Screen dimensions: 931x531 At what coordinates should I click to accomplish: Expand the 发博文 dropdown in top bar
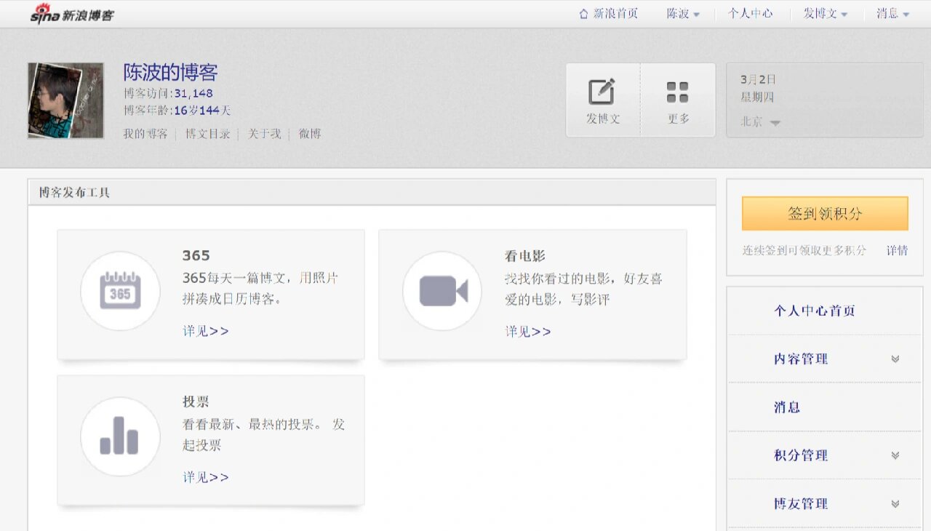825,13
